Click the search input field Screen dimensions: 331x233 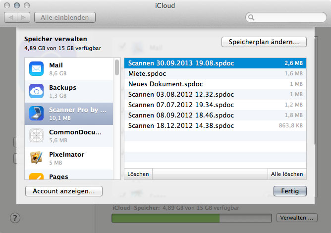[287, 17]
